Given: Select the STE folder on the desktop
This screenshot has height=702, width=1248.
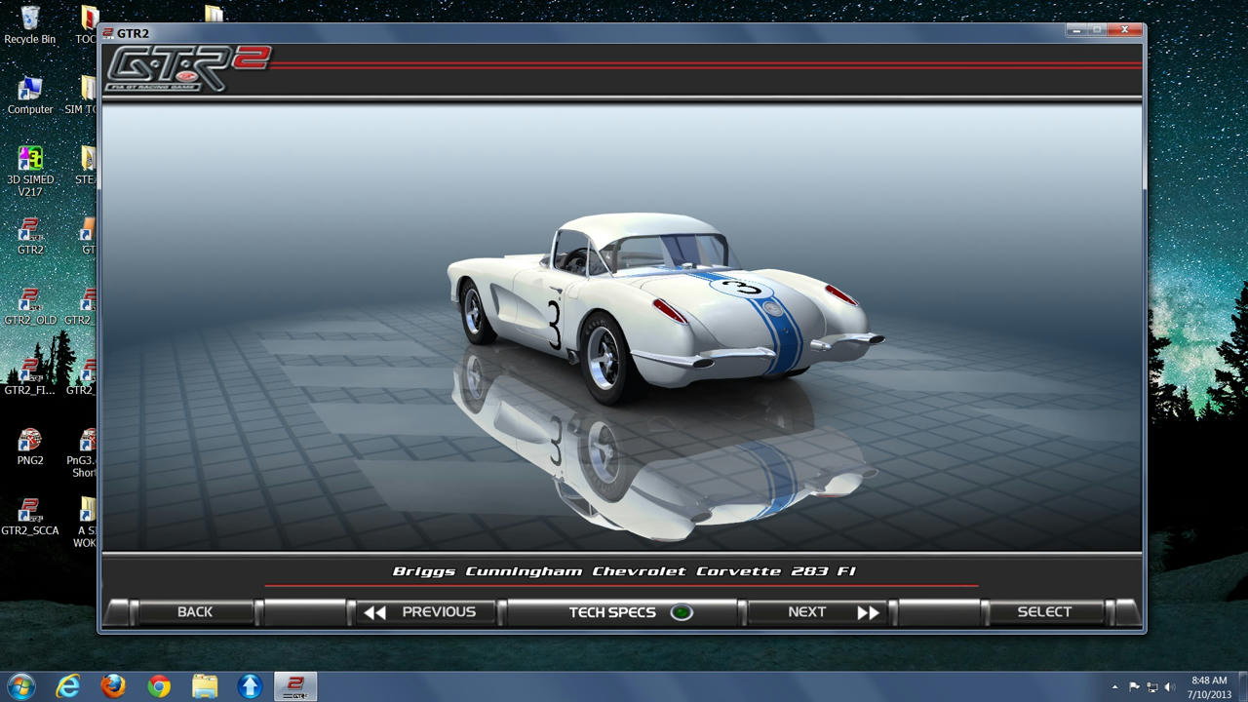Looking at the screenshot, I should (x=87, y=166).
